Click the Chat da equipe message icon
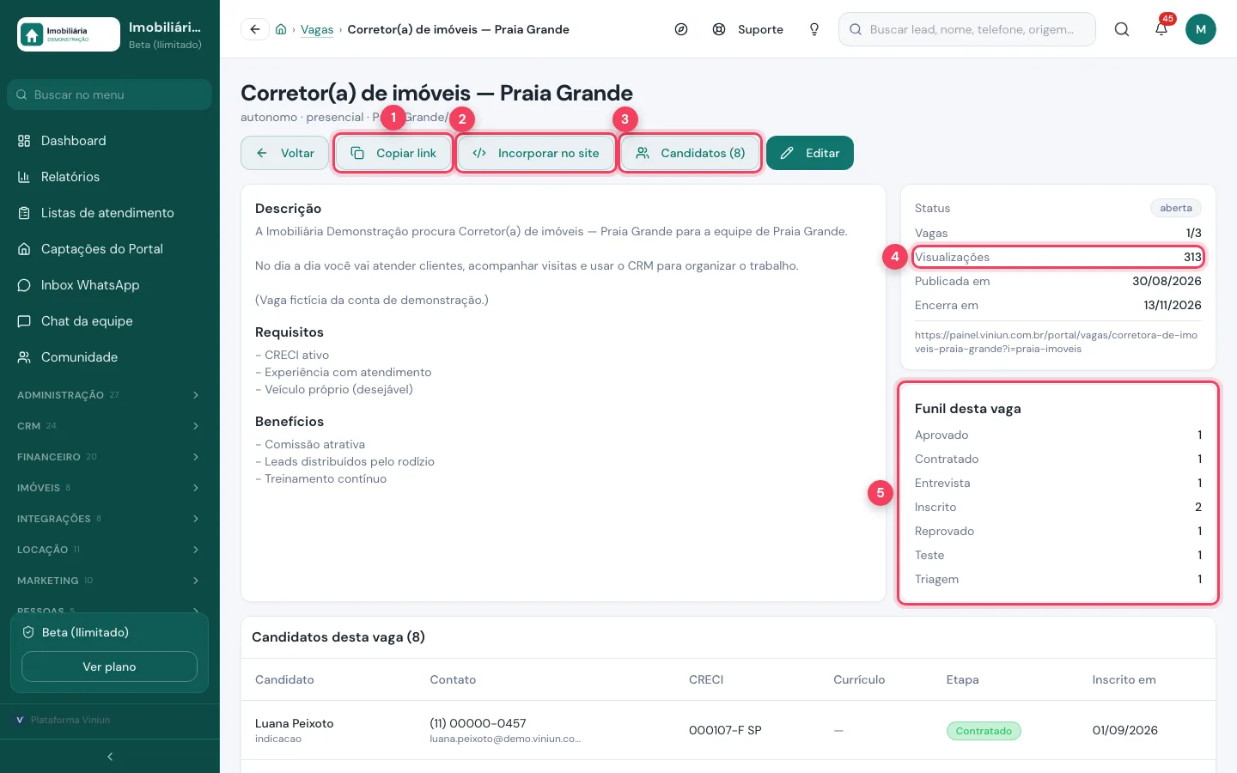 click(24, 321)
